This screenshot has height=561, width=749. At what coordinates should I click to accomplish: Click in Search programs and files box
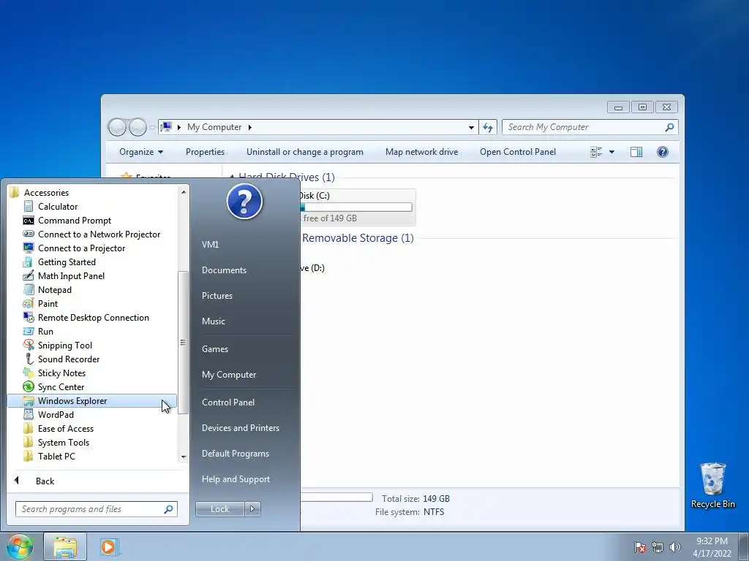tap(96, 509)
